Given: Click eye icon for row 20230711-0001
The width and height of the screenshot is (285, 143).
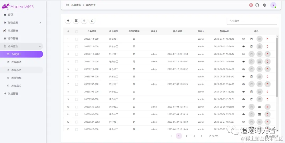Looking at the screenshot, I should tap(244, 62).
